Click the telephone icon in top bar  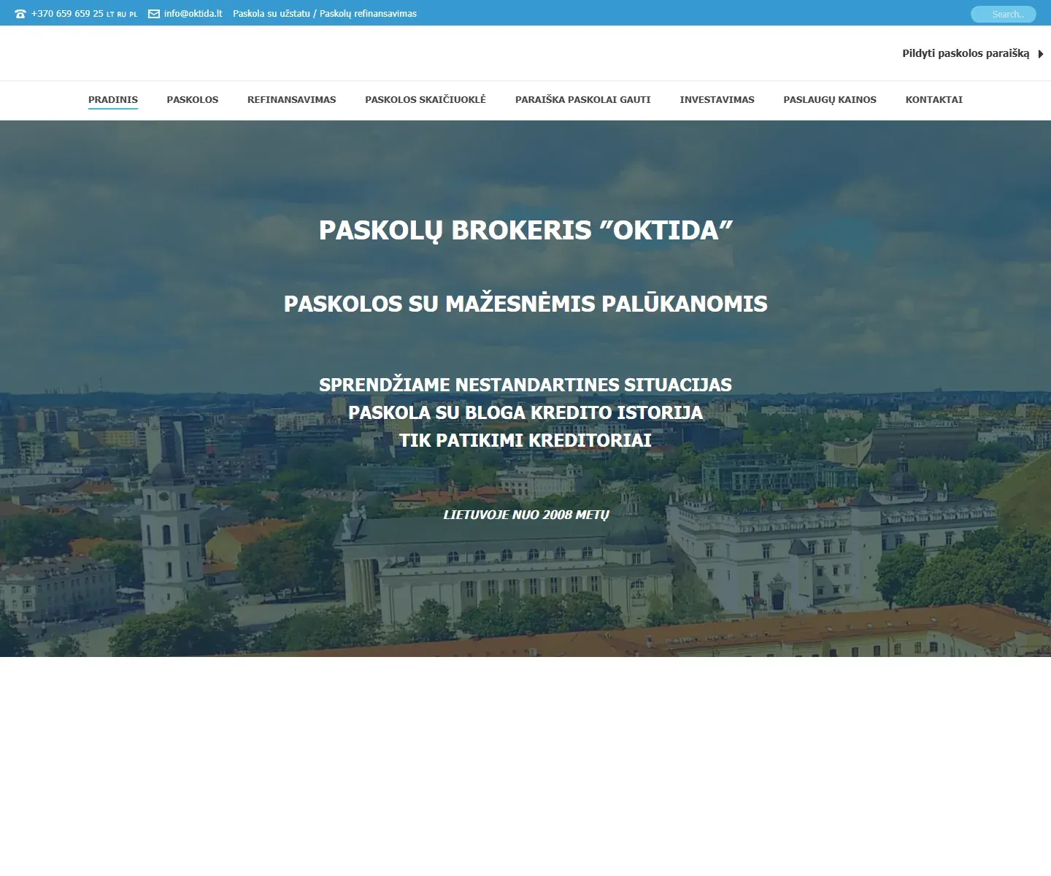tap(20, 14)
